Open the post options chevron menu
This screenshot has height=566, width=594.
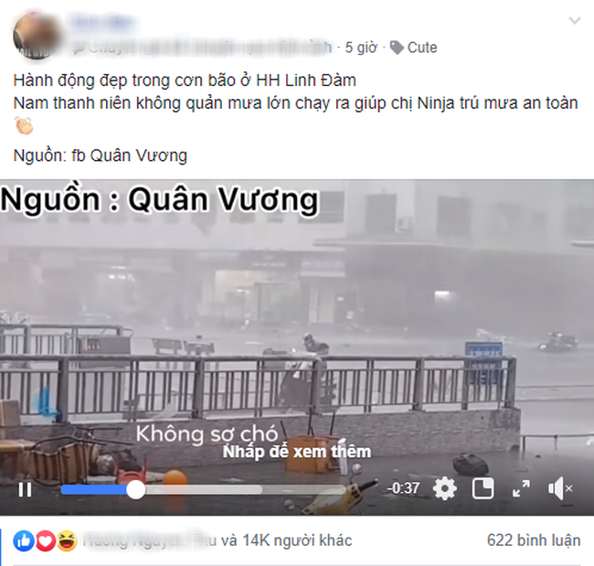click(x=575, y=20)
